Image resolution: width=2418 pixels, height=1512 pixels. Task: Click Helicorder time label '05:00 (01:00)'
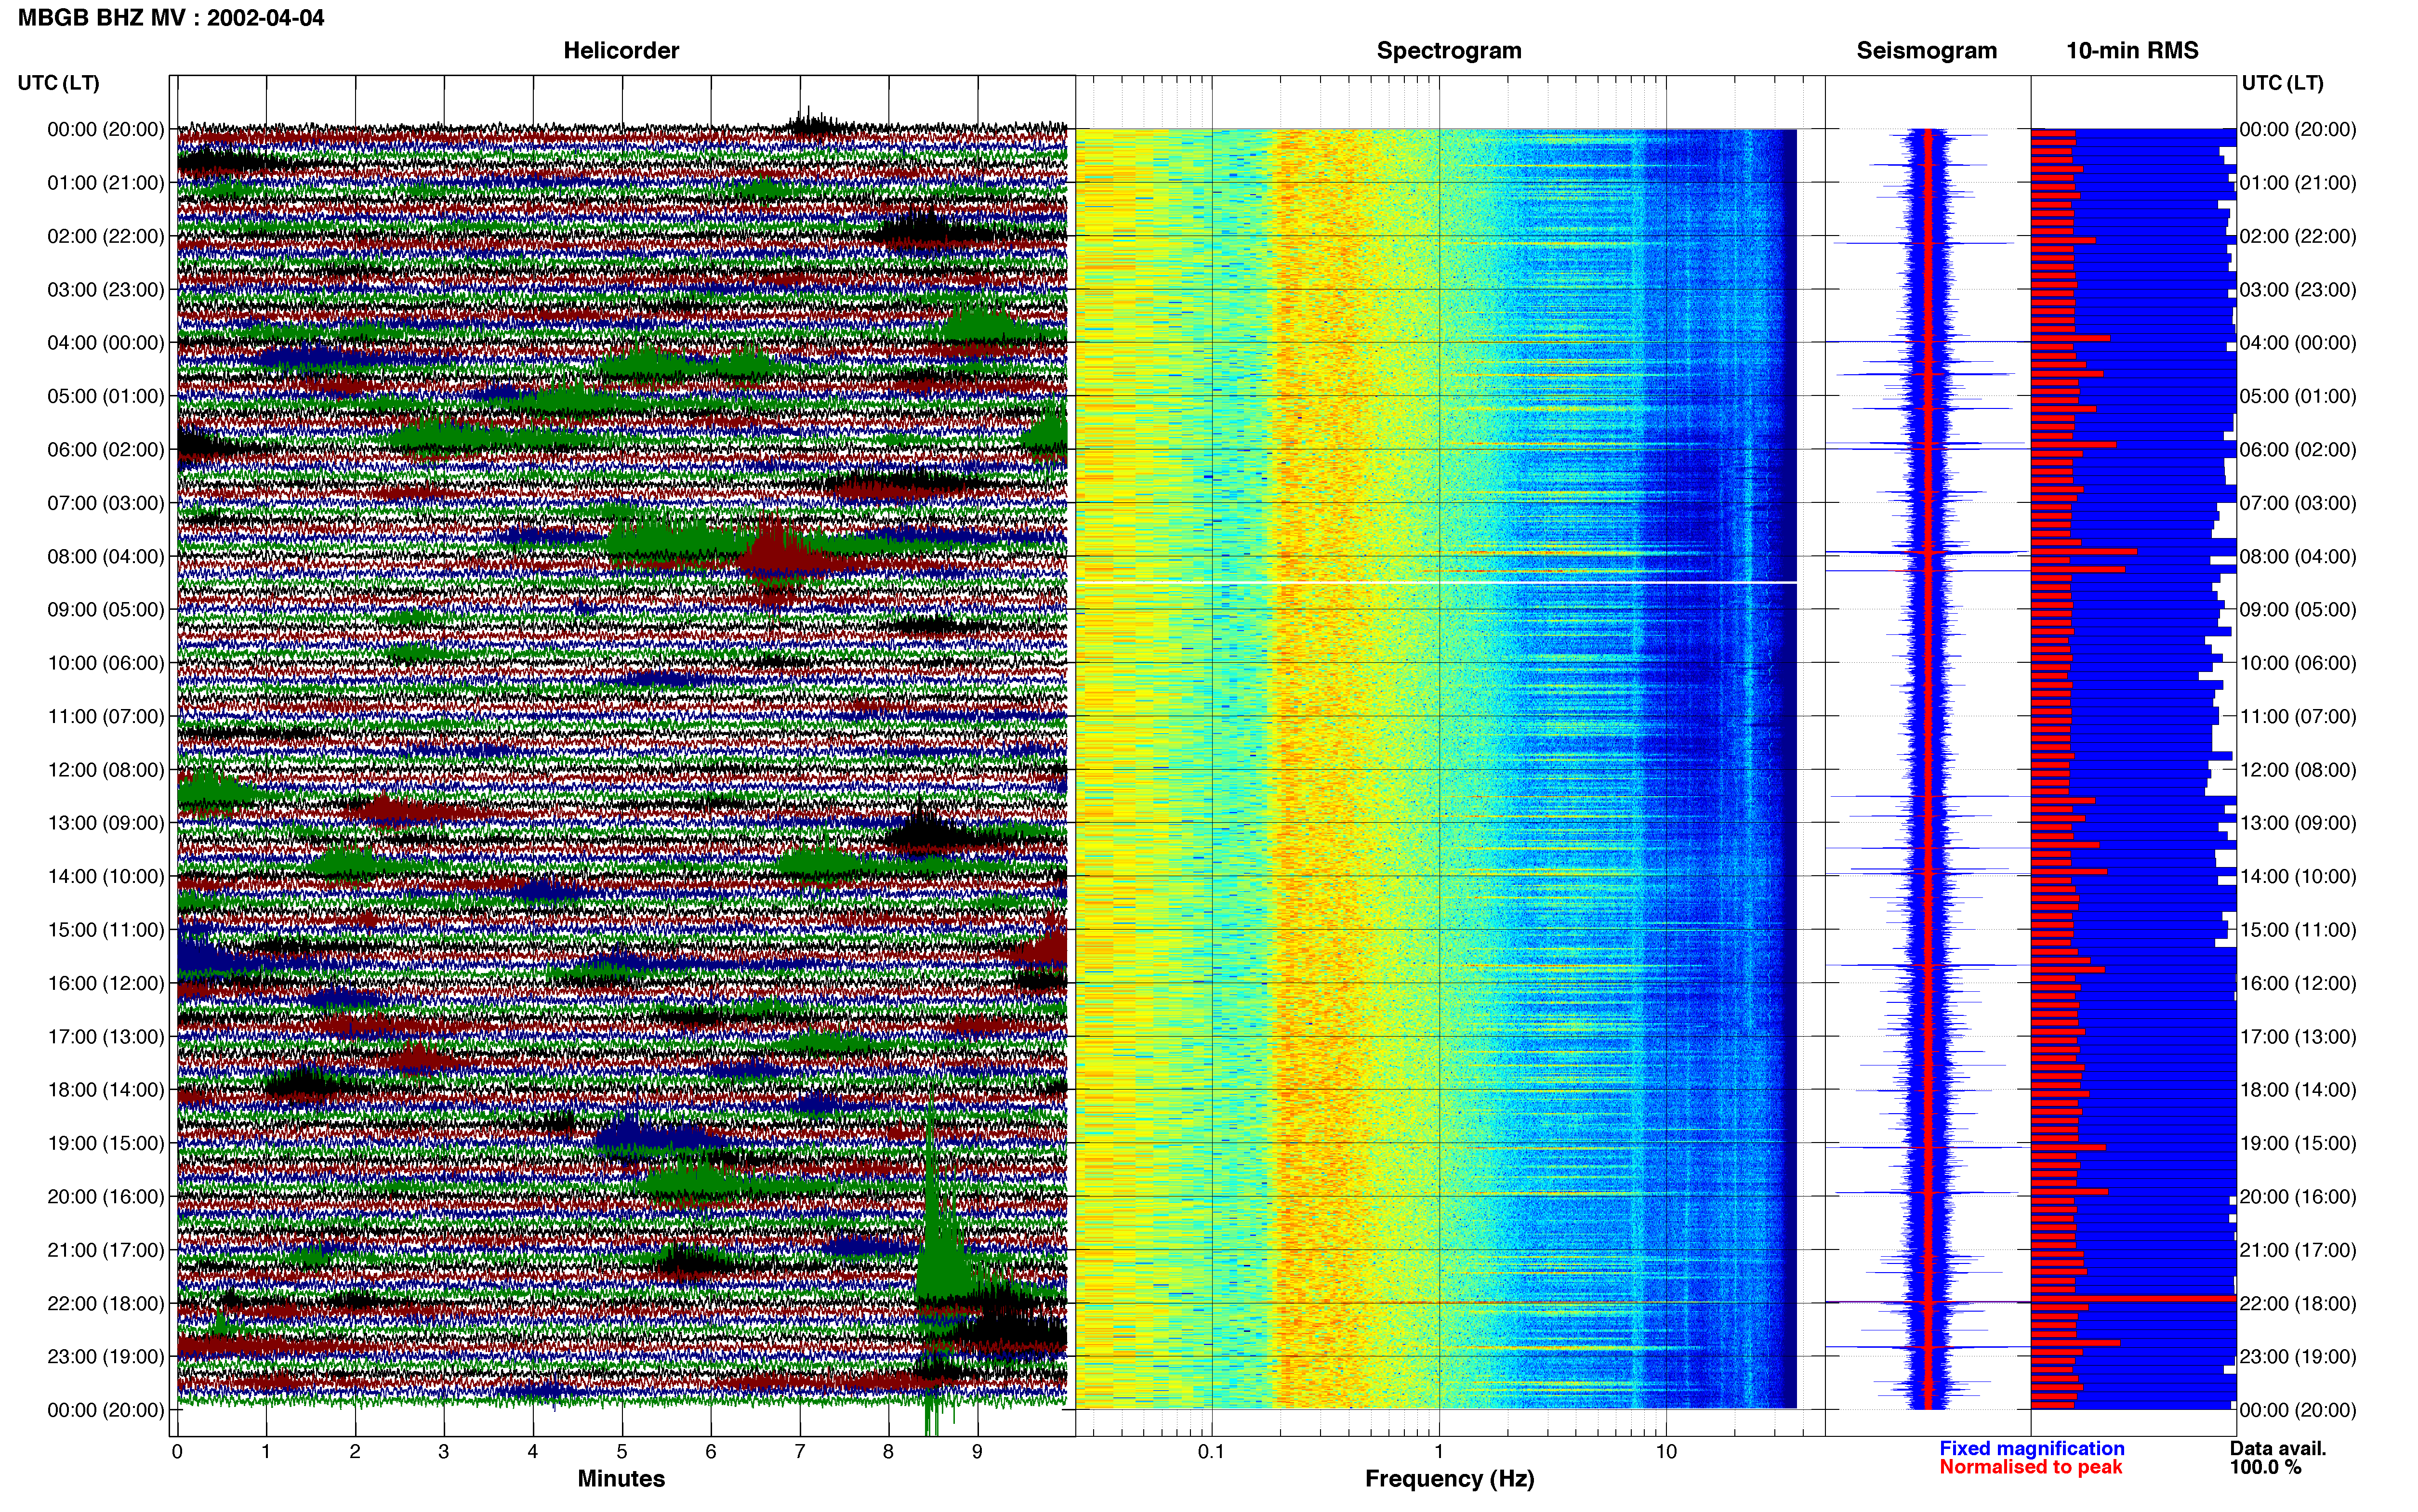point(106,396)
